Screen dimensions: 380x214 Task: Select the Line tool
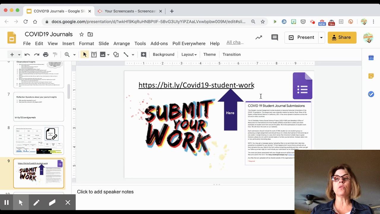click(126, 54)
